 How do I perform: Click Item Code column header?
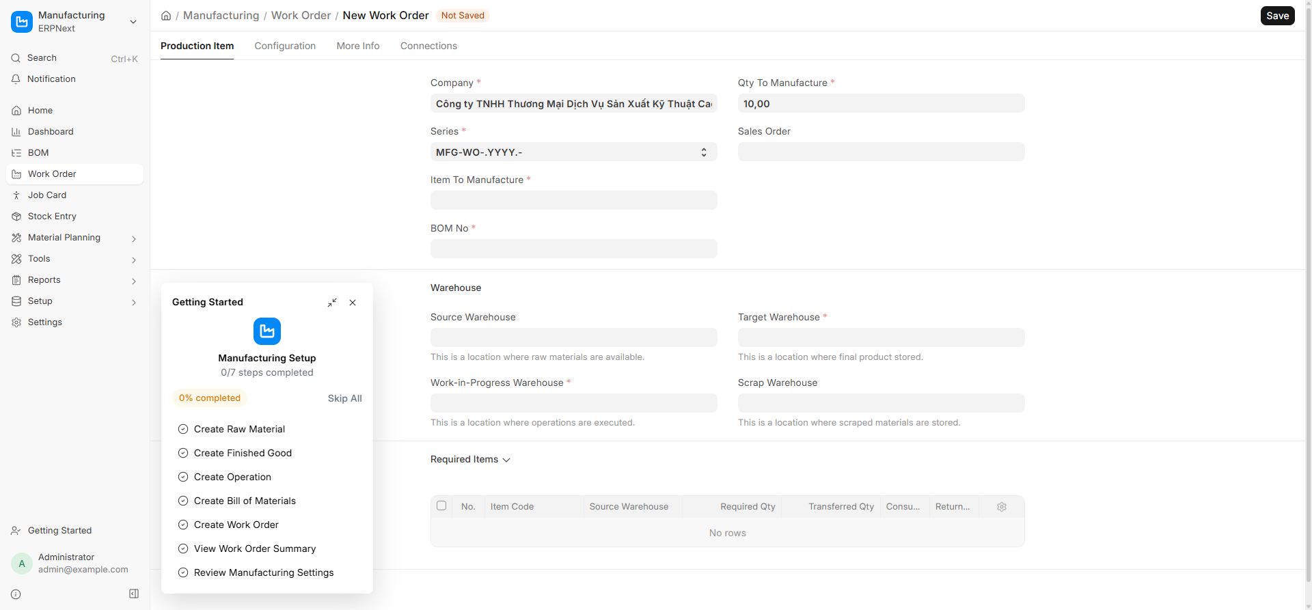pos(534,507)
